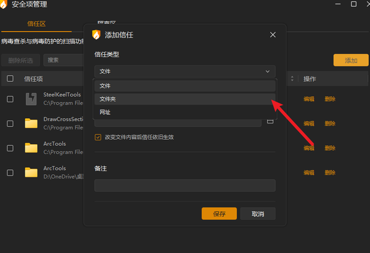Click the 取消 button
370x253 pixels.
(x=258, y=214)
